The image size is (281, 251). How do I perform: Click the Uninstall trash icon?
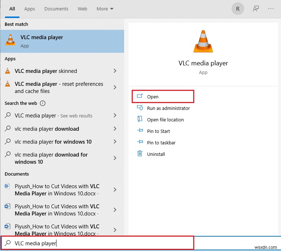pos(140,154)
